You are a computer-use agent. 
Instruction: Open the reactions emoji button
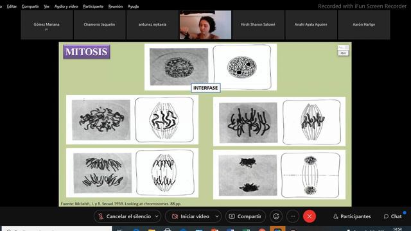point(275,216)
